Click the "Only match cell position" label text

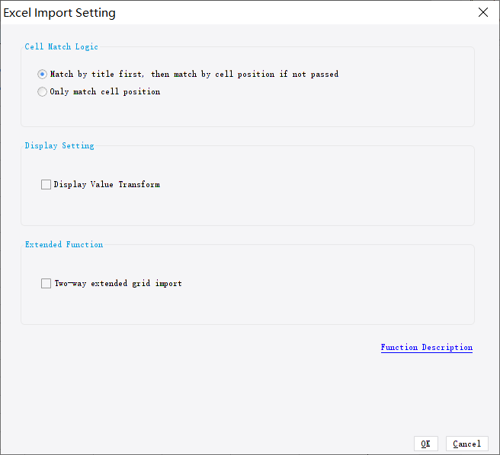[x=105, y=92]
